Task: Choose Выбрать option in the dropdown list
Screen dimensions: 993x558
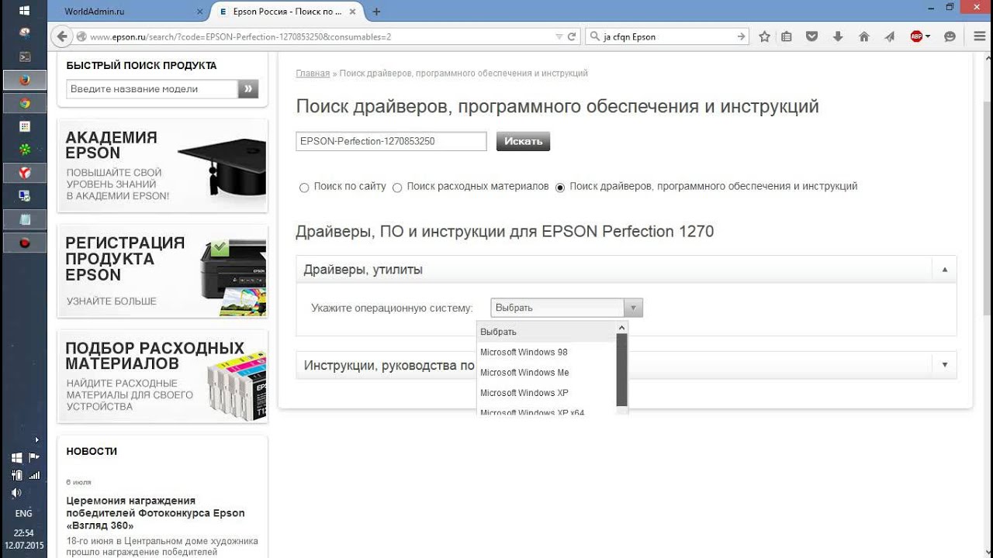Action: coord(546,332)
